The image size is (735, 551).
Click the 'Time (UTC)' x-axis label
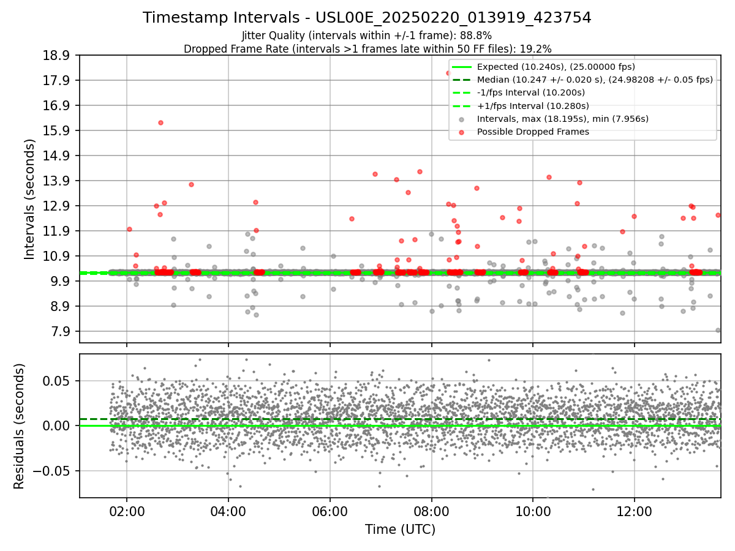[400, 530]
